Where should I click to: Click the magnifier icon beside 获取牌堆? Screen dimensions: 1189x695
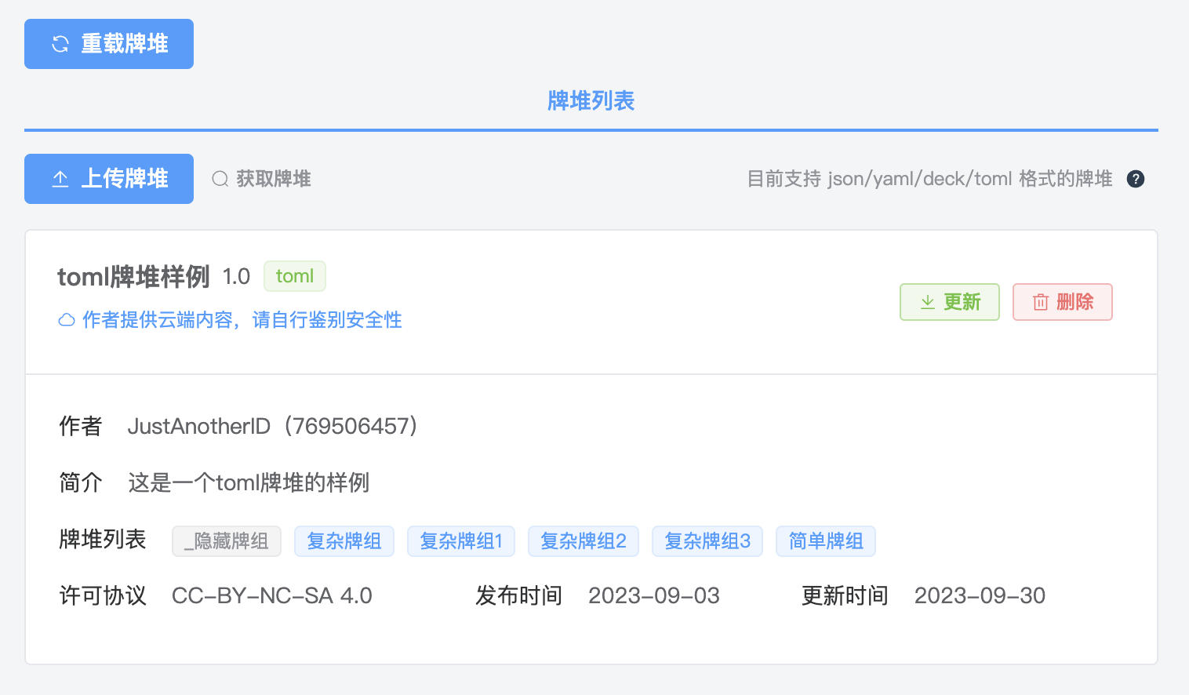pyautogui.click(x=220, y=179)
